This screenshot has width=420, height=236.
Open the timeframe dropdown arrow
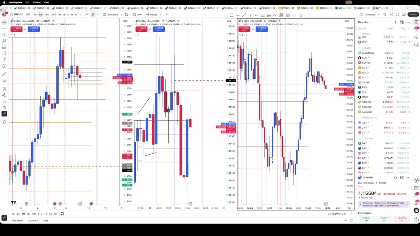pyautogui.click(x=81, y=14)
